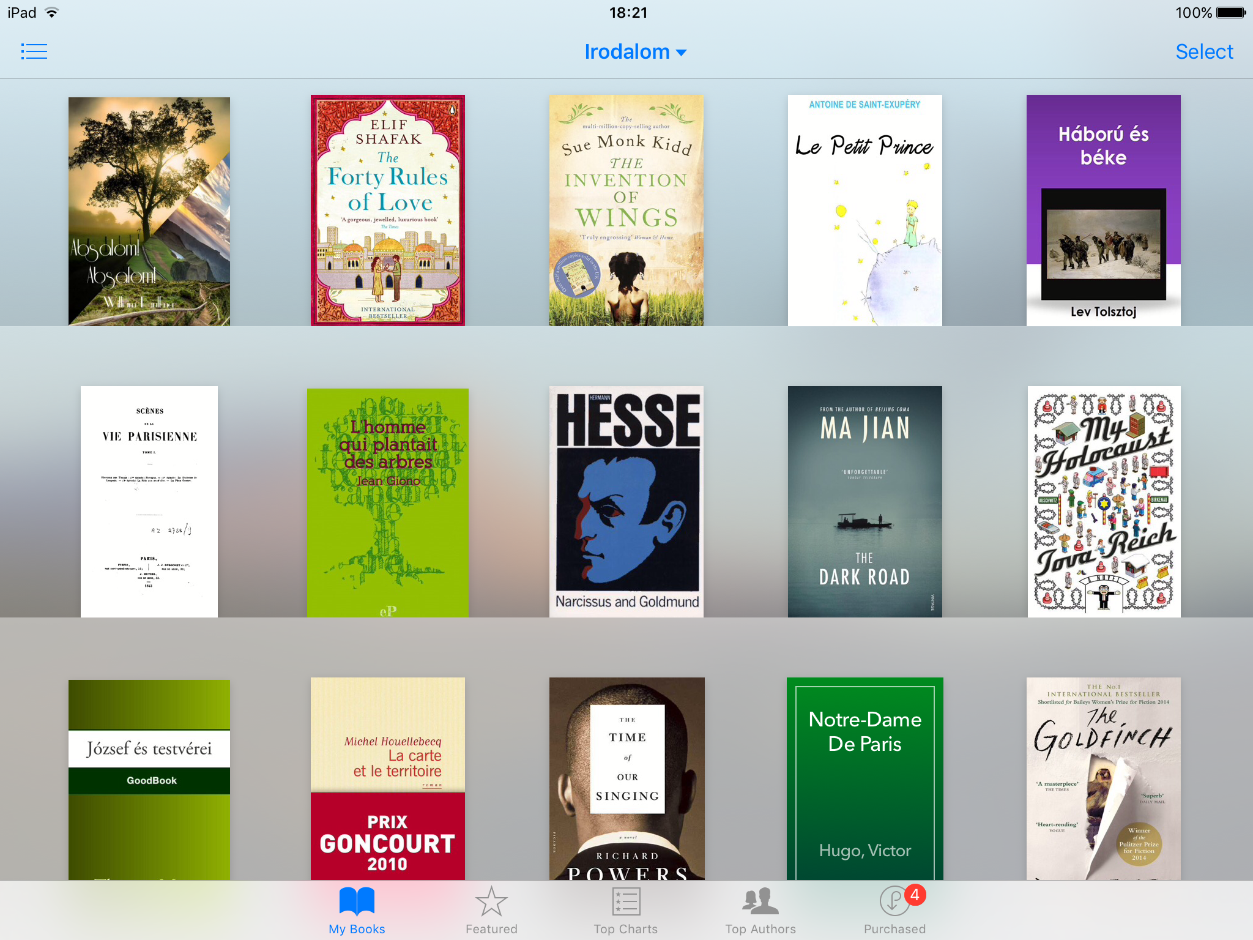Open The Goldfinch book cover
The image size is (1253, 940).
coord(1104,778)
